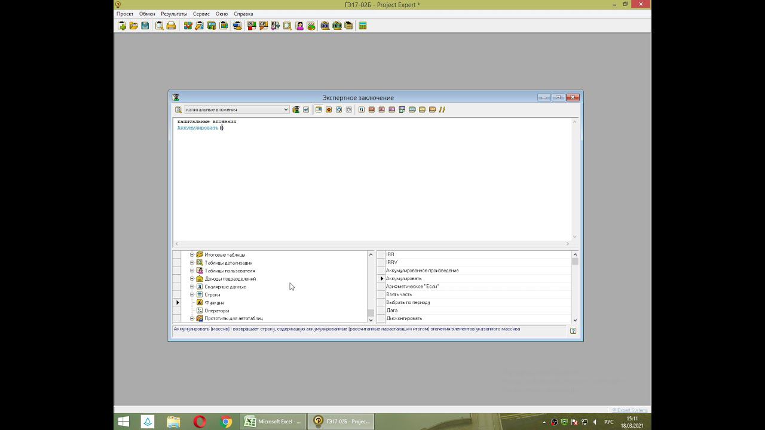
Task: Open the CF cash-flow report icon
Action: 264,26
